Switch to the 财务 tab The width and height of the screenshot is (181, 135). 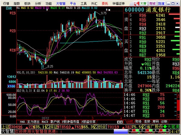pyautogui.click(x=138, y=121)
